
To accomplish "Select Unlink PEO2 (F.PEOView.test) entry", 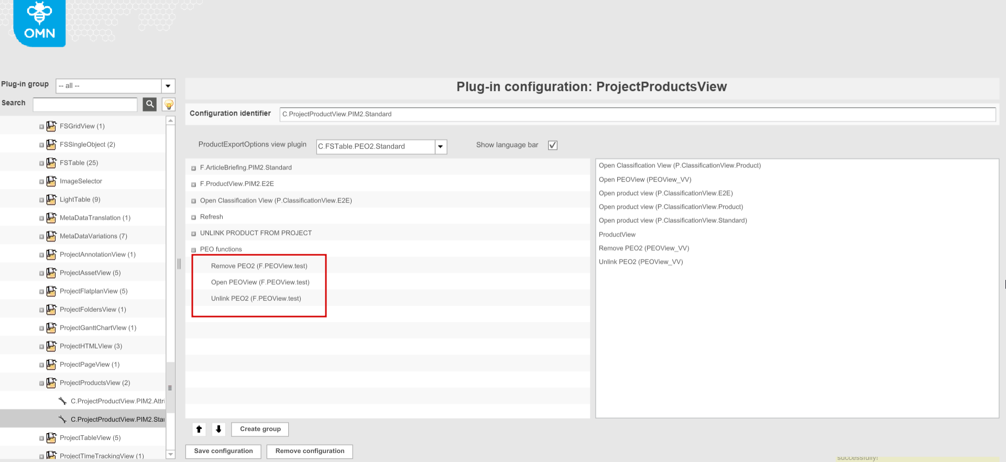I will (256, 298).
